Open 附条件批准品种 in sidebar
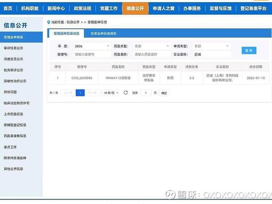 [15, 158]
